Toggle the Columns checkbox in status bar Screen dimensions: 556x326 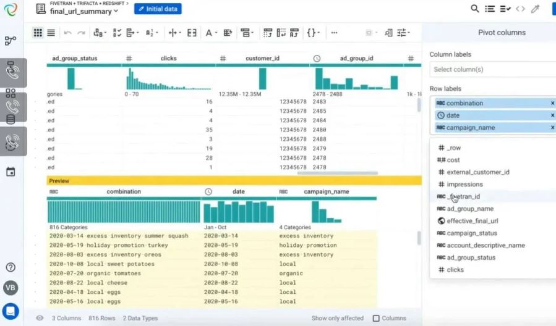point(376,318)
